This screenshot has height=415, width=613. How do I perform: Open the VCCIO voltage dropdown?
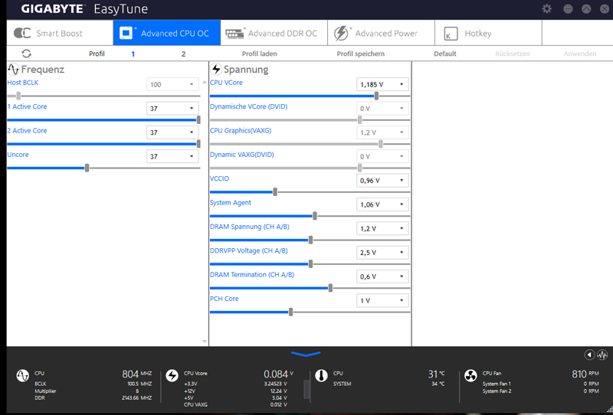click(x=382, y=181)
